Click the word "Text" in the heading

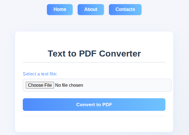[x=57, y=54]
